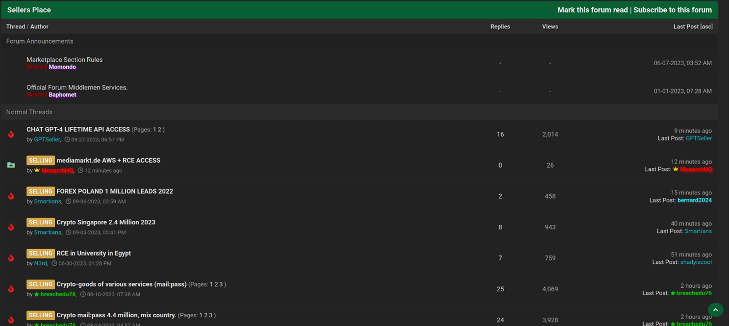Click the green folder icon beside mediamarkt.de thread
The width and height of the screenshot is (729, 326).
11,165
